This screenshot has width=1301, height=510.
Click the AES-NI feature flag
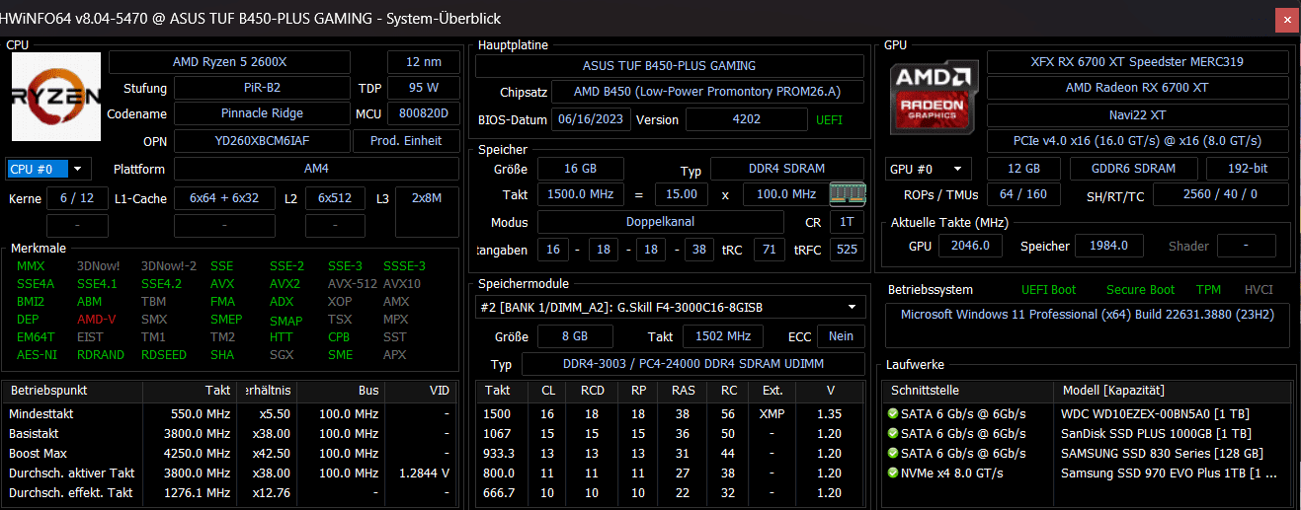(x=37, y=355)
